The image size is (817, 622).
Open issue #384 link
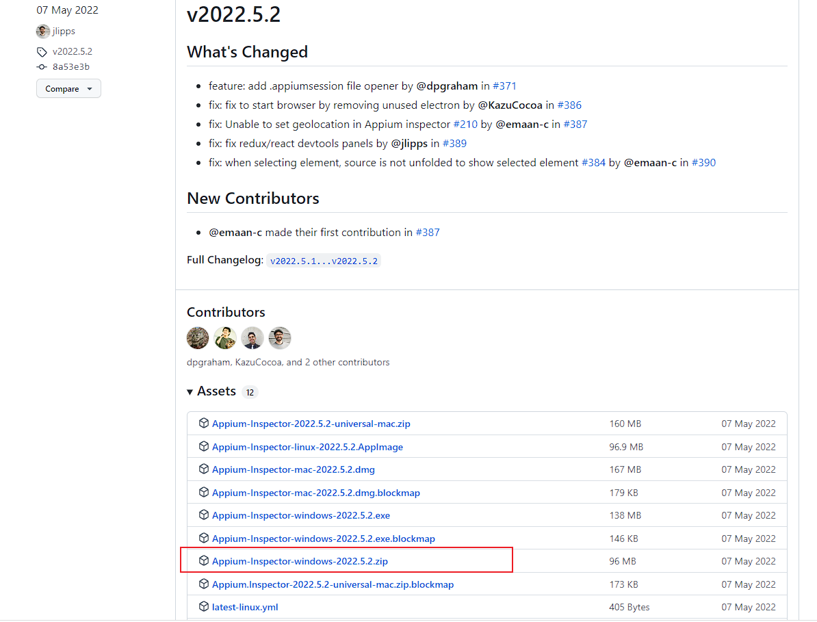coord(593,163)
